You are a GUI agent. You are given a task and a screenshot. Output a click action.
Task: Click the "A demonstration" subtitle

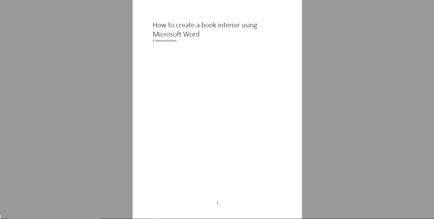point(165,41)
